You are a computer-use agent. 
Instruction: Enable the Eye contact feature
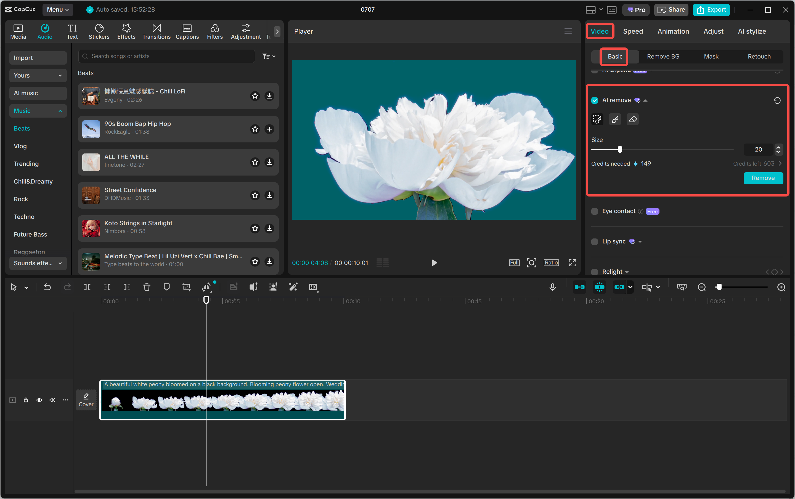click(x=594, y=211)
